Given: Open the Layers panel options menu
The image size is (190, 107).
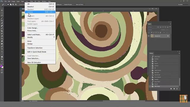Looking at the screenshot, I should click(x=170, y=24).
